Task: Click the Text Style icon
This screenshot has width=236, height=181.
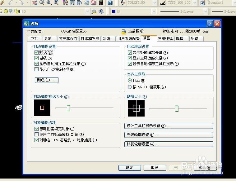Action: (123, 3)
